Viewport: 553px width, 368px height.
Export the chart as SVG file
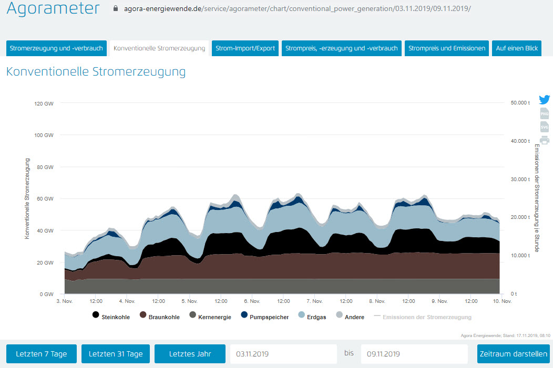[545, 127]
